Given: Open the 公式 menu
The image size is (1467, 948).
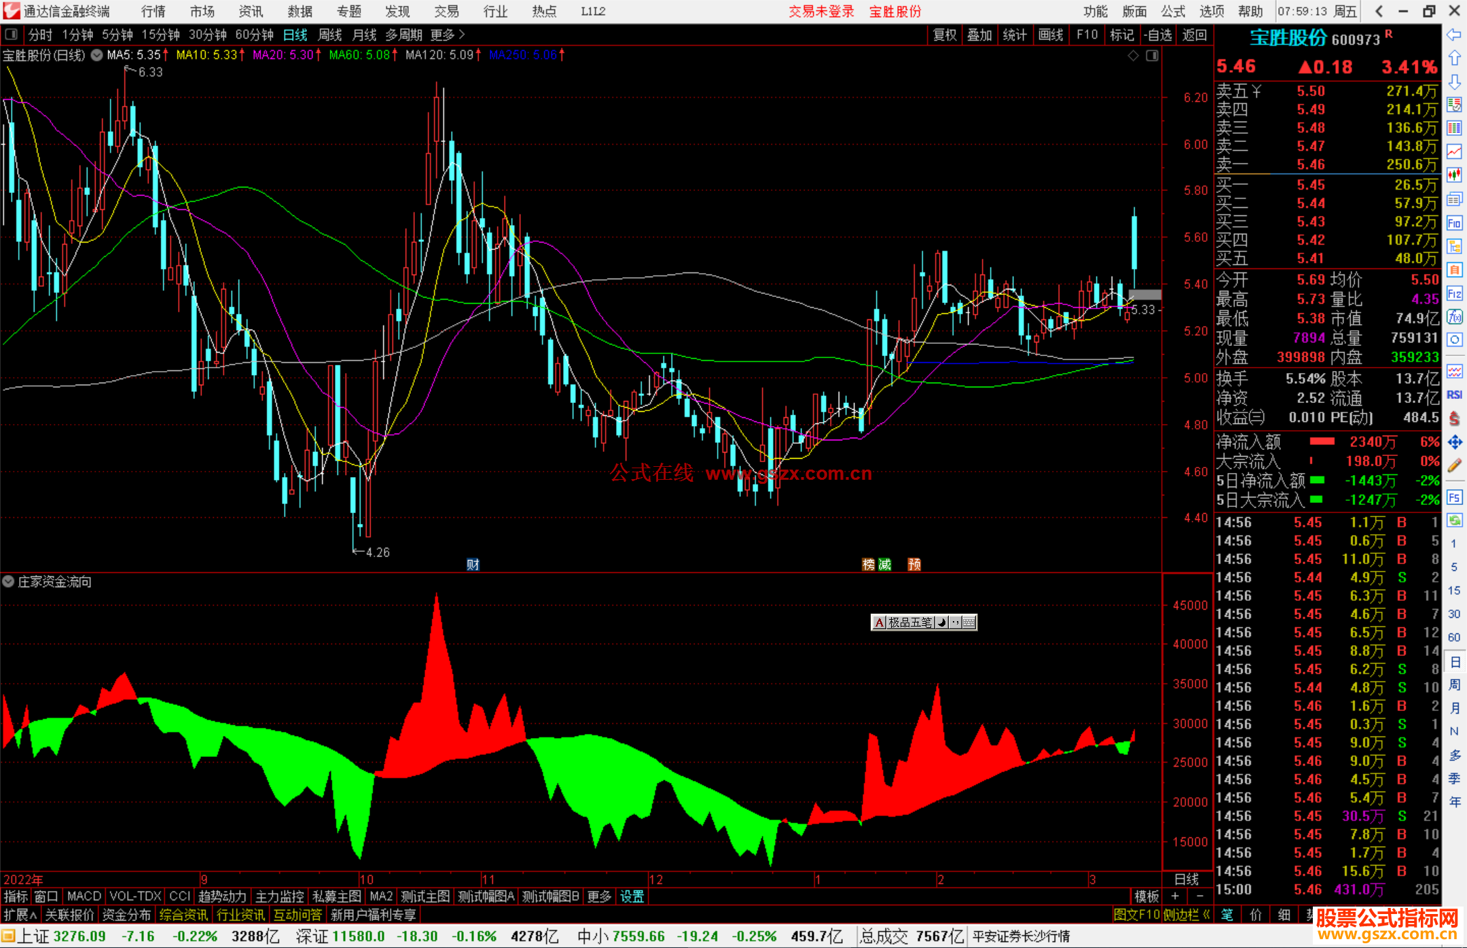Looking at the screenshot, I should (1173, 12).
